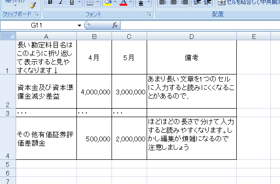Align text right
The width and height of the screenshot is (280, 184).
click(185, 2)
